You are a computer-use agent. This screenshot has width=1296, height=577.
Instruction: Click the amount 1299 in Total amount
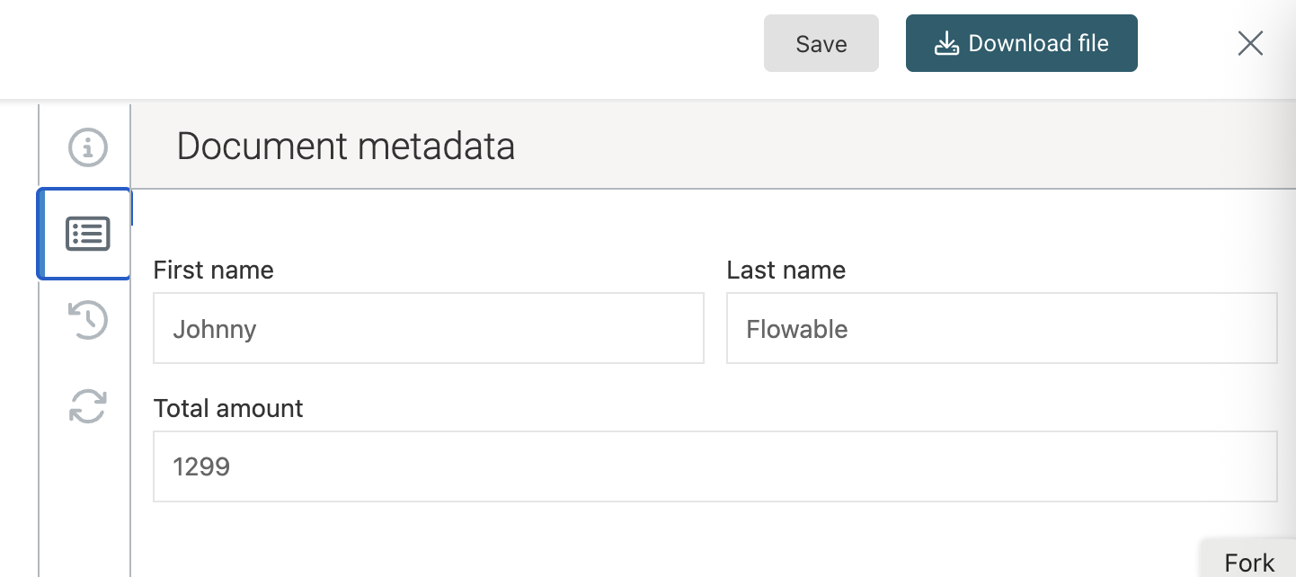coord(201,466)
